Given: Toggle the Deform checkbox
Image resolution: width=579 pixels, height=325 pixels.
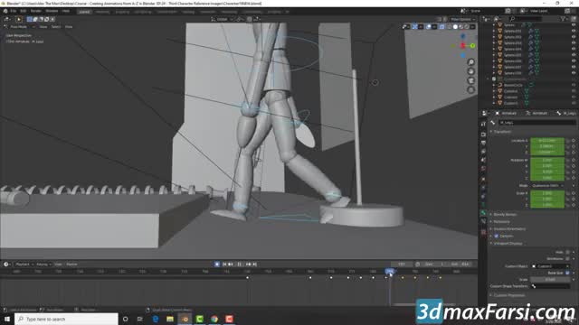Looking at the screenshot, I should pyautogui.click(x=497, y=236).
